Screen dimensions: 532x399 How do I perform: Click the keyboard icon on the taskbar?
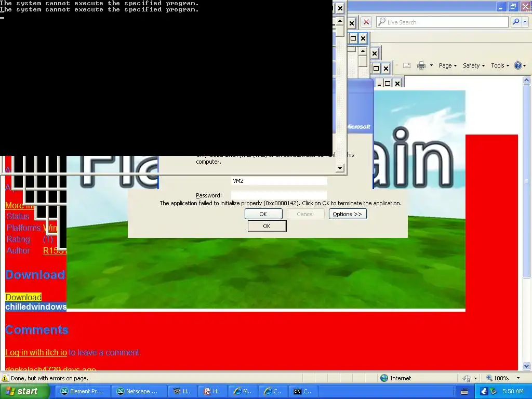coord(464,392)
